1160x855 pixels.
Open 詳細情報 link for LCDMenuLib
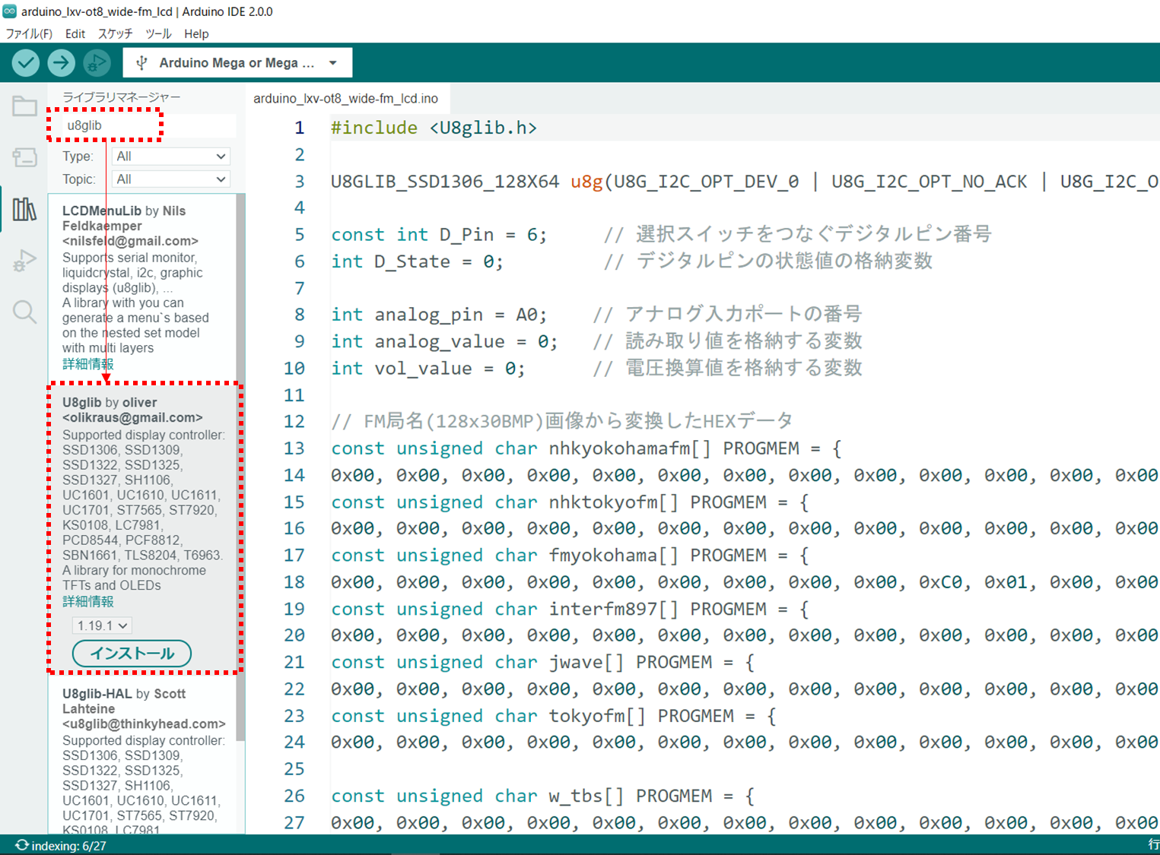coord(87,363)
